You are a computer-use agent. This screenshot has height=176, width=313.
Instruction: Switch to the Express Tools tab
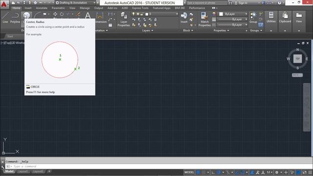[x=140, y=8]
